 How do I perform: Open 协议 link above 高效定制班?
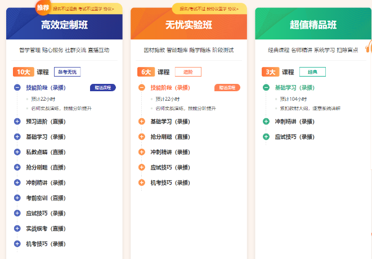108,8
